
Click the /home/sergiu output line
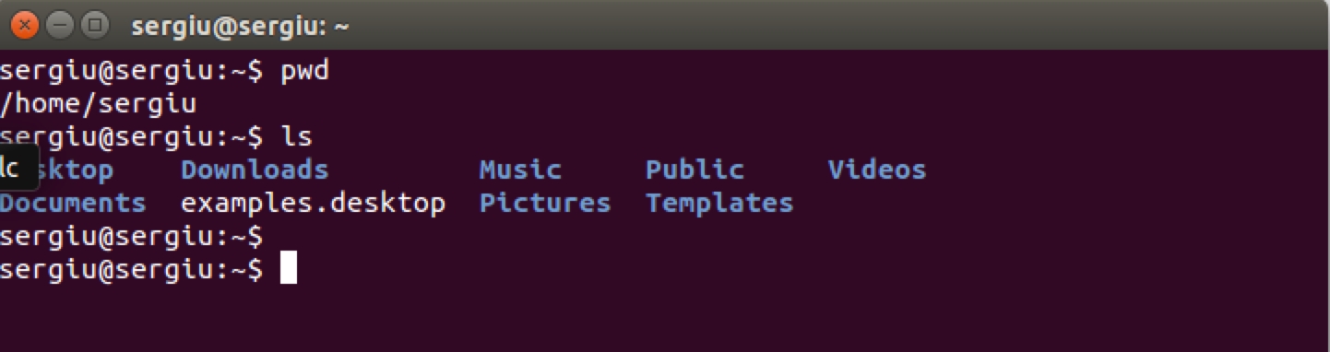point(99,104)
